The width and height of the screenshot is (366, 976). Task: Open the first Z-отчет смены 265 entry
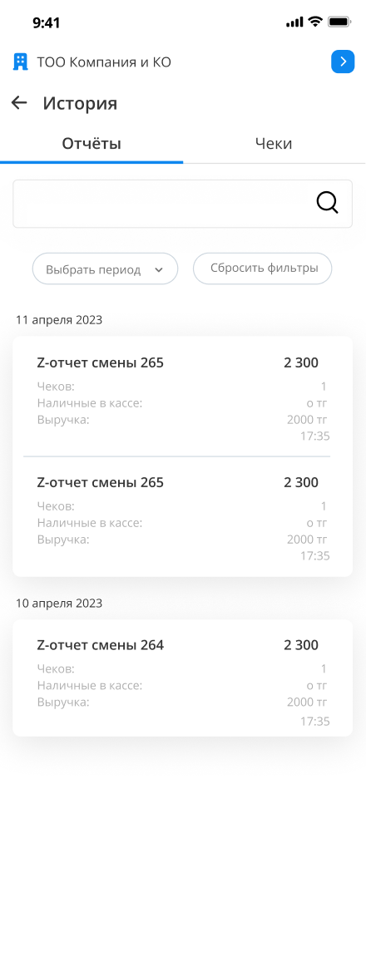(x=183, y=396)
